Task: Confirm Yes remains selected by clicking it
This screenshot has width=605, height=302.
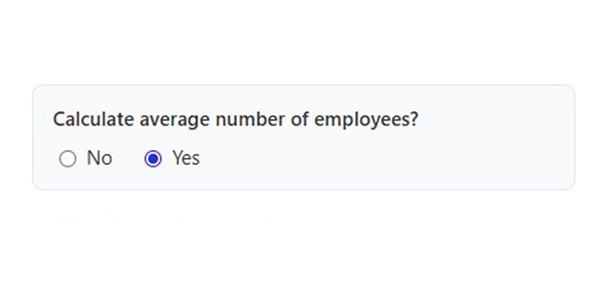Action: click(x=153, y=159)
